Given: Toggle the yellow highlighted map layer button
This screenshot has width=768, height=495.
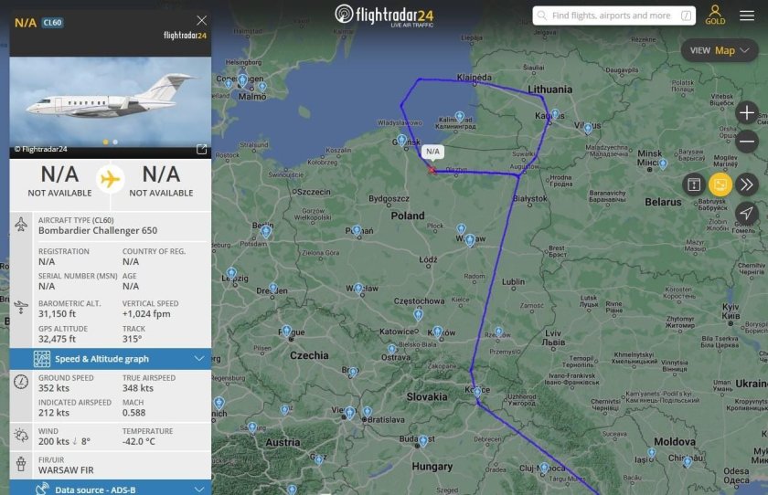Looking at the screenshot, I should pos(720,184).
